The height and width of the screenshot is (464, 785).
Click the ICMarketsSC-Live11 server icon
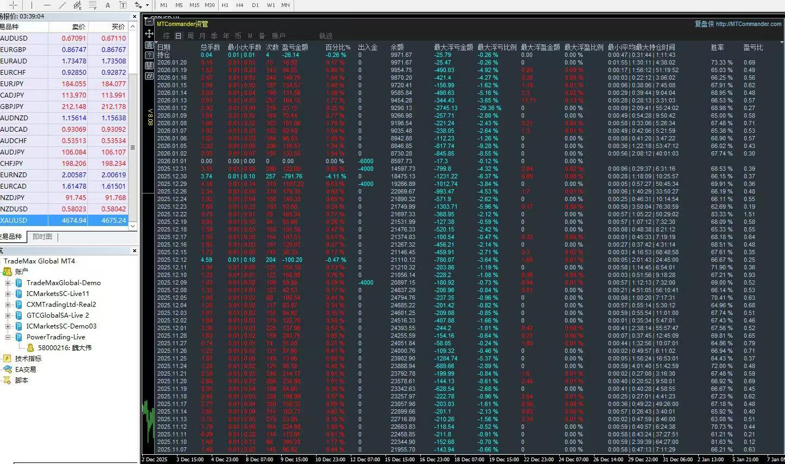(19, 294)
